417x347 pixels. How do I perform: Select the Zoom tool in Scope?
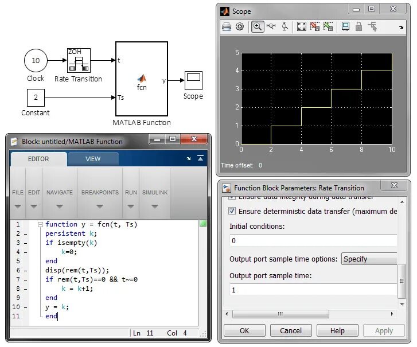click(257, 26)
